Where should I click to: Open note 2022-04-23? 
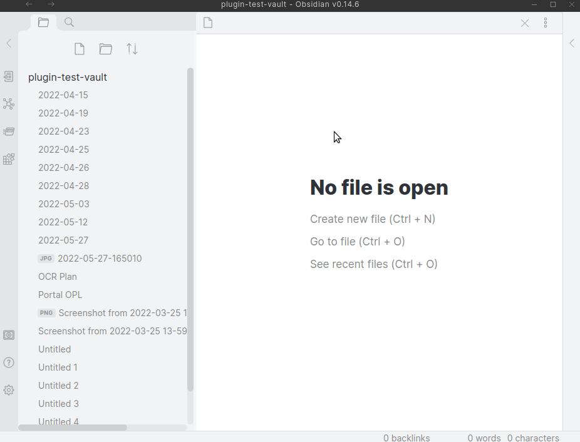pos(64,131)
